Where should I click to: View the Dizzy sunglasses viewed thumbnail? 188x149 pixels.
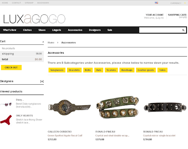pos(6,104)
